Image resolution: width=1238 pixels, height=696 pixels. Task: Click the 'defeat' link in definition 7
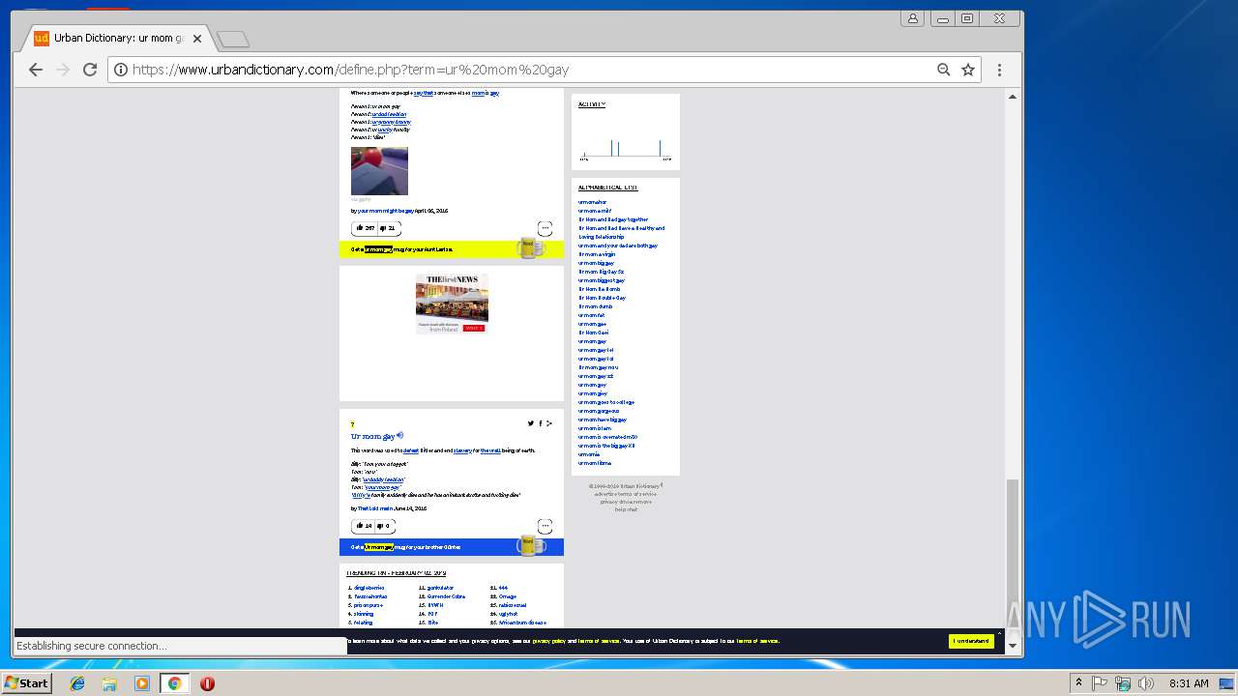coord(411,450)
